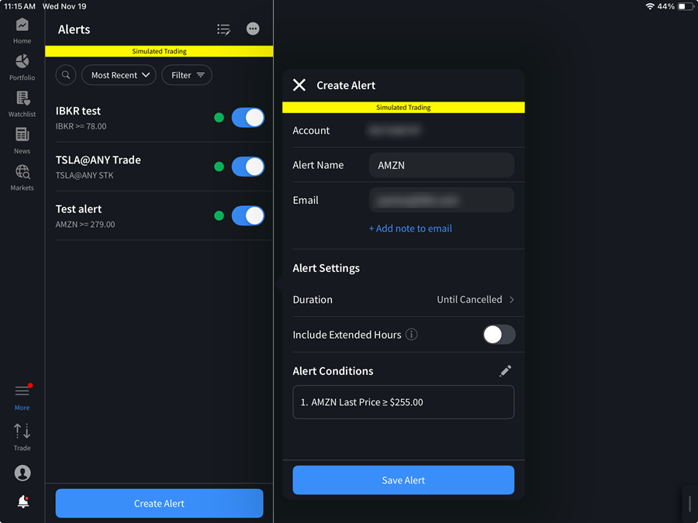Open the Filter dropdown
The image size is (698, 523).
pyautogui.click(x=188, y=75)
